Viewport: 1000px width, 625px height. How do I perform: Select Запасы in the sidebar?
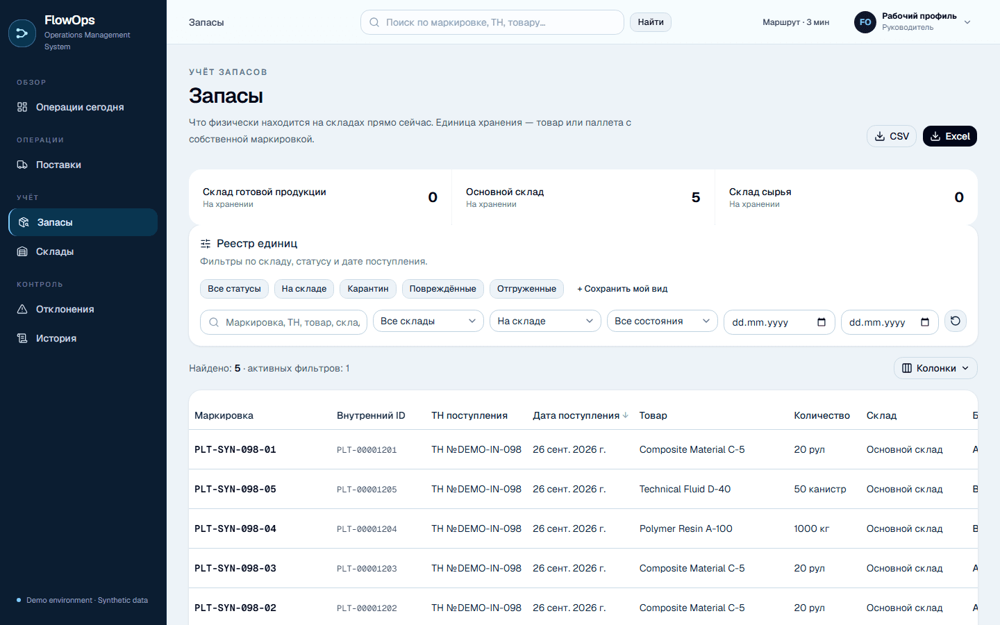coord(83,222)
